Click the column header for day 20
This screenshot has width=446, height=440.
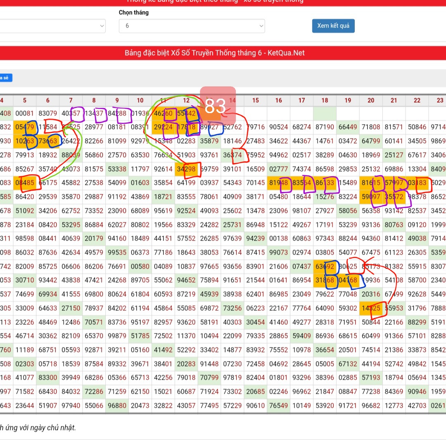(x=371, y=100)
